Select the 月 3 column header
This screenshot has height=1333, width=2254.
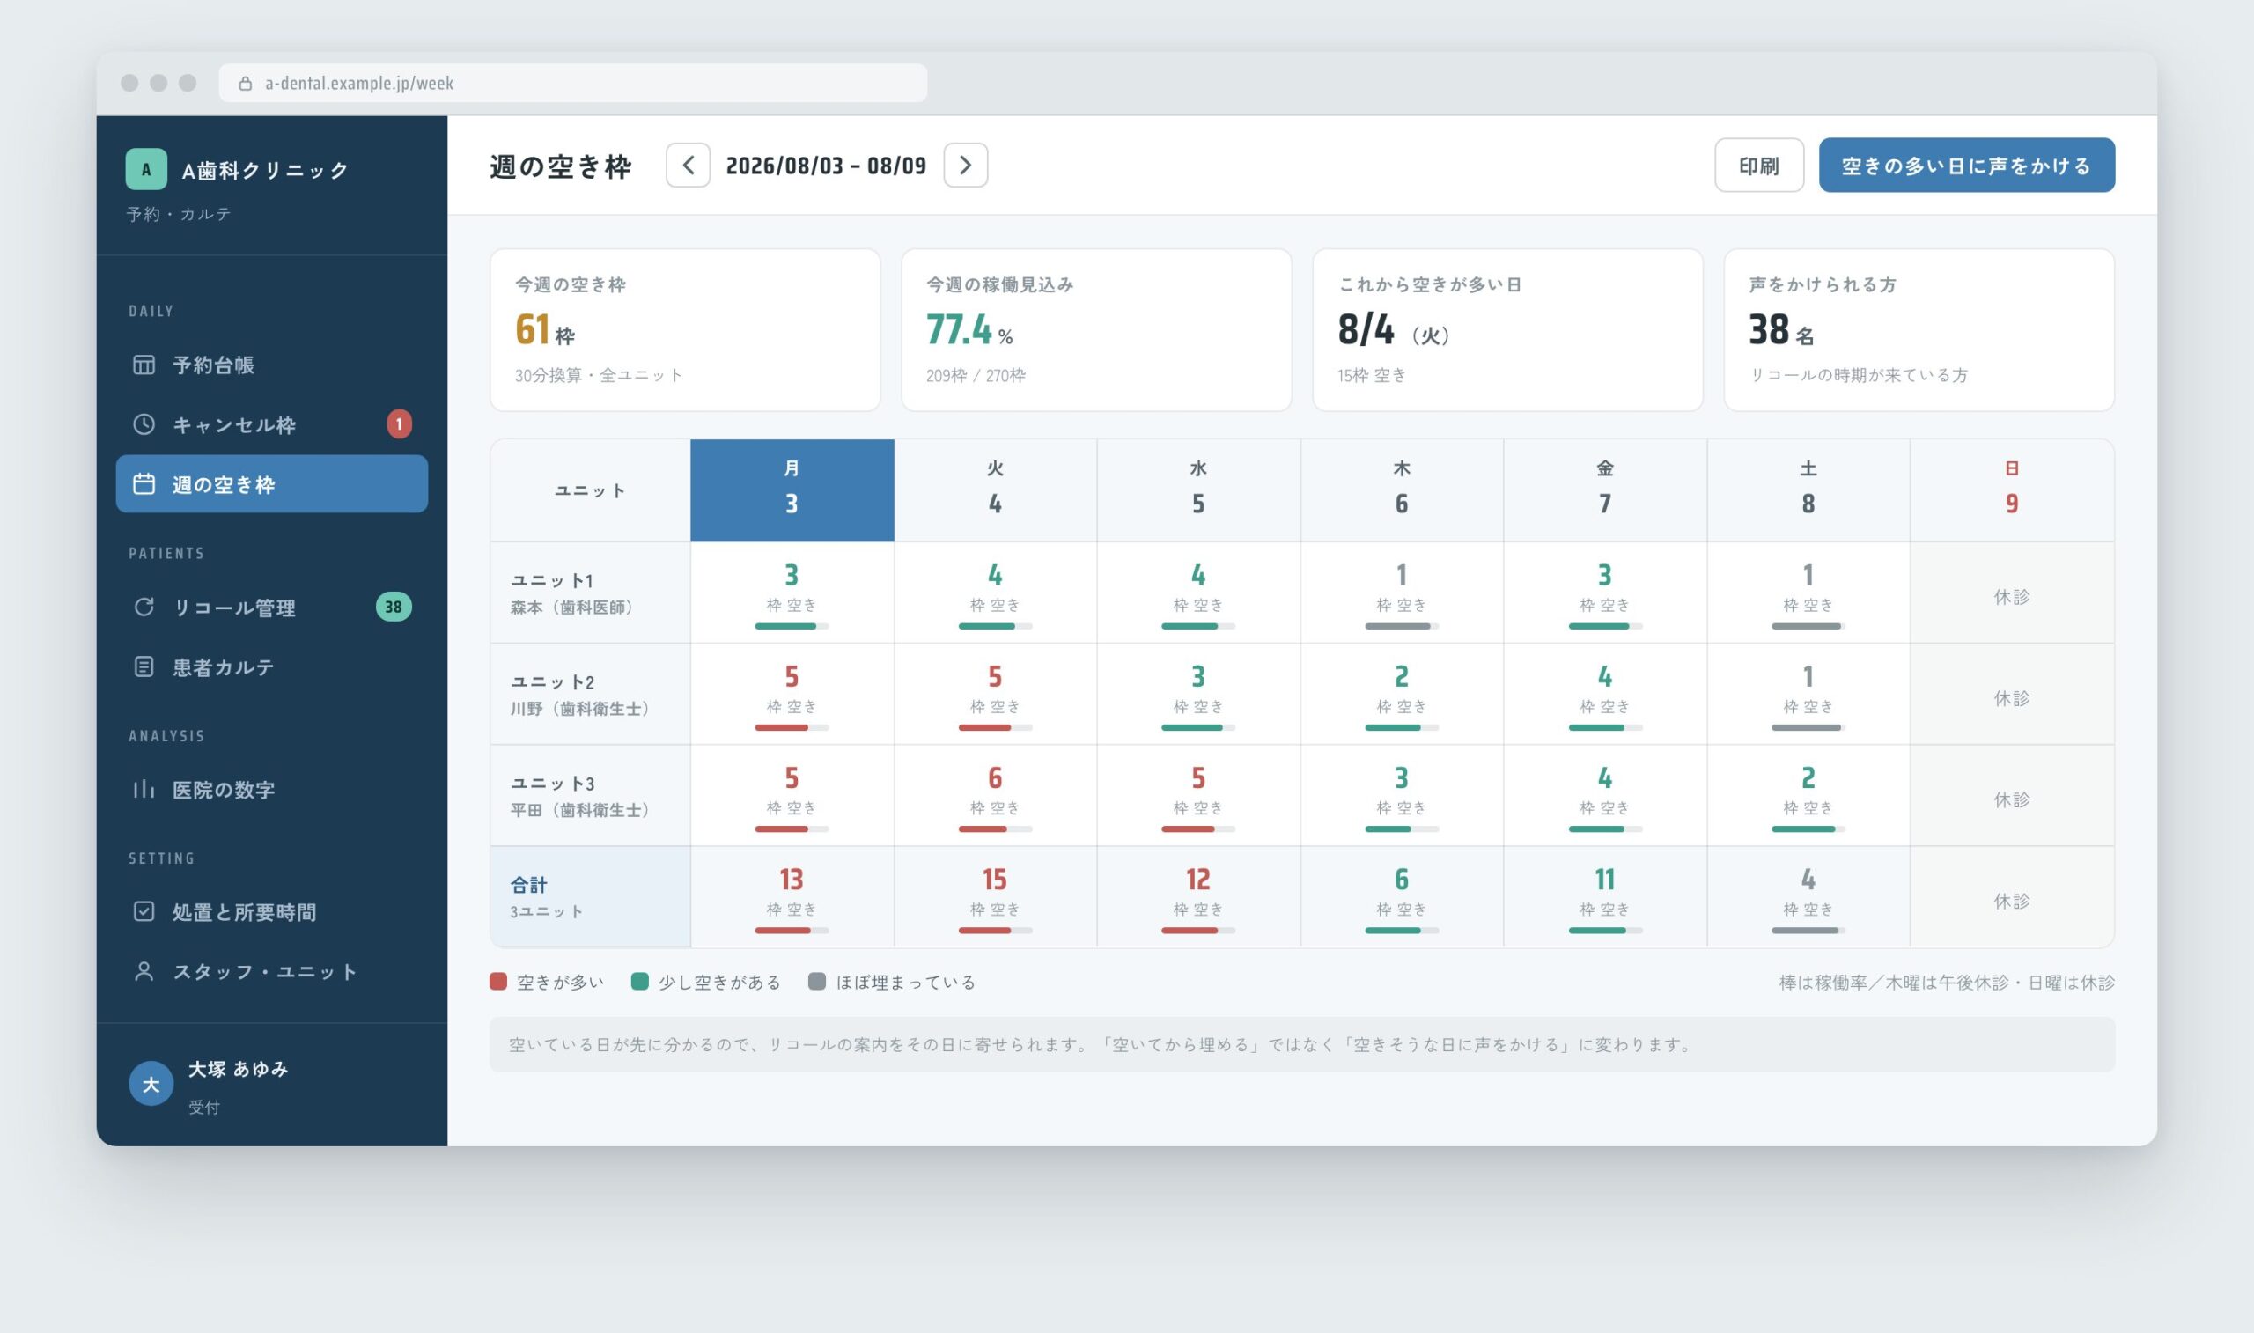pos(792,490)
